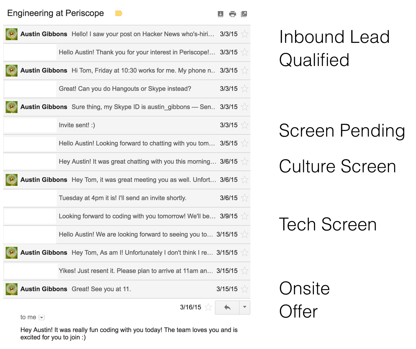Open the "Yikes! Just resent it" message
The image size is (416, 349).
[x=135, y=271]
